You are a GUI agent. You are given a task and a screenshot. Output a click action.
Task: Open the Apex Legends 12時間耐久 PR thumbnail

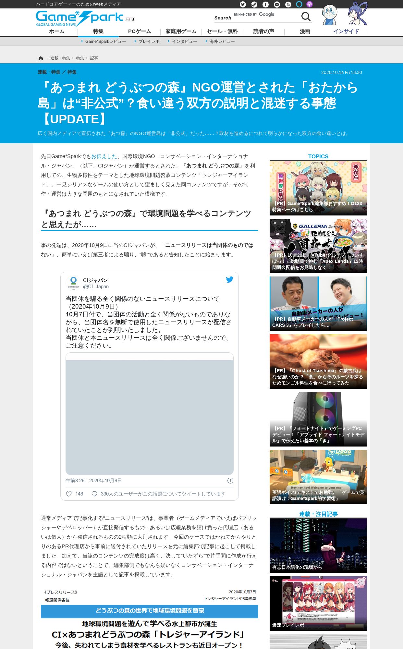tap(318, 246)
